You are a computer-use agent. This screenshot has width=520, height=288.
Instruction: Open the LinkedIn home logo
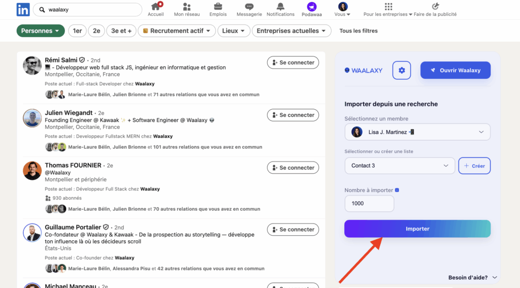(x=23, y=10)
